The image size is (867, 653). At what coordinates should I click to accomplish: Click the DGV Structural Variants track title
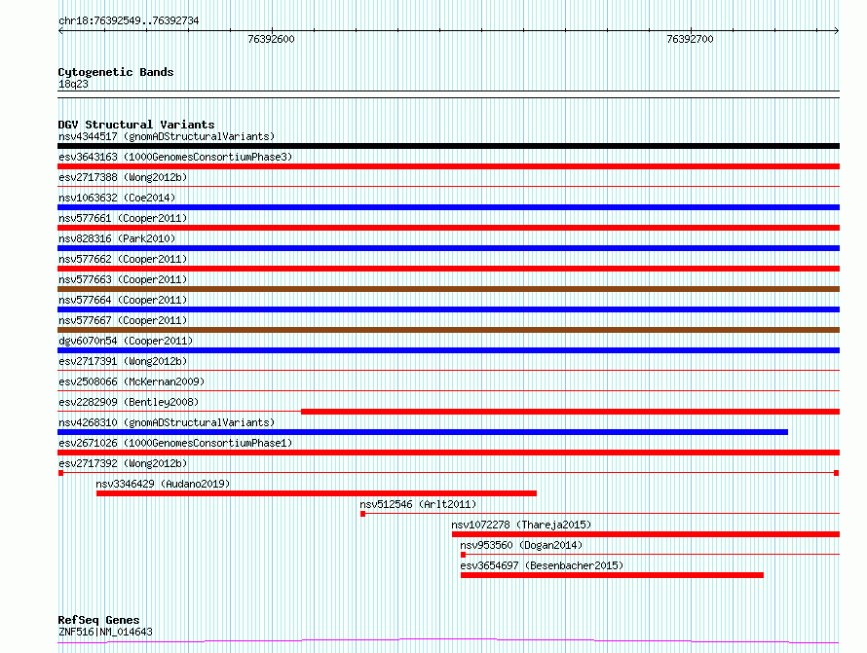[x=136, y=125]
